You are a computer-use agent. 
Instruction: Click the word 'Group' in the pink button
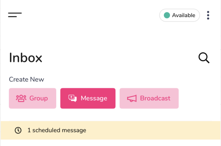click(x=38, y=98)
